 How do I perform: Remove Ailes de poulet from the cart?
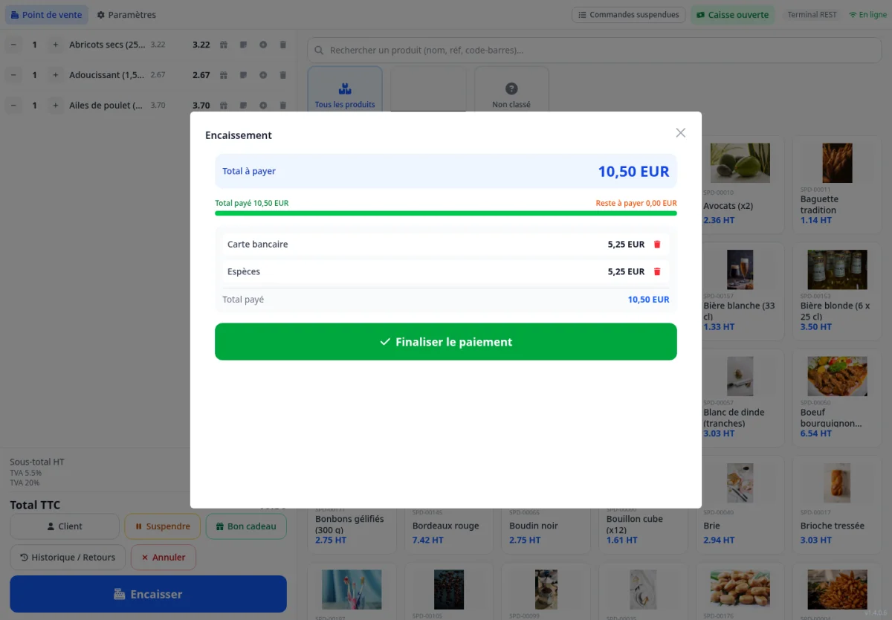pyautogui.click(x=282, y=106)
